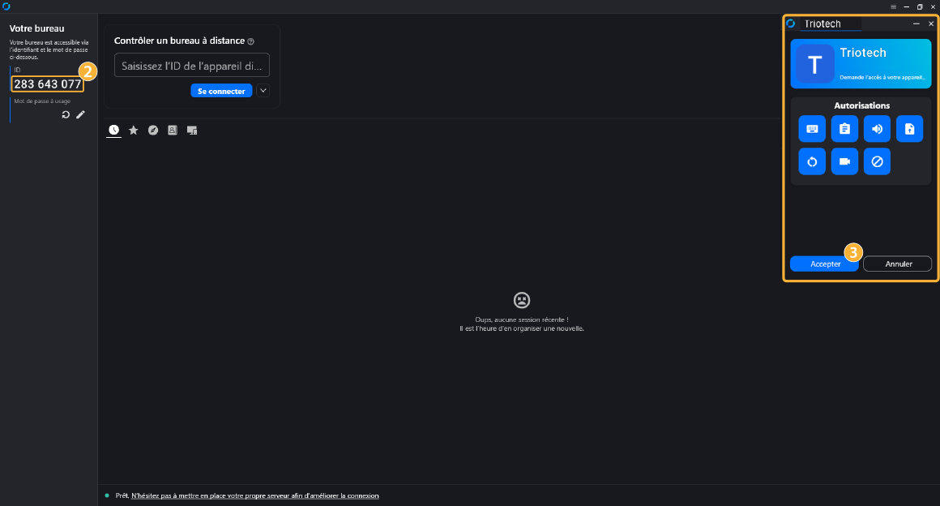Toggle keyboard input permission
The image size is (940, 506).
click(x=812, y=129)
